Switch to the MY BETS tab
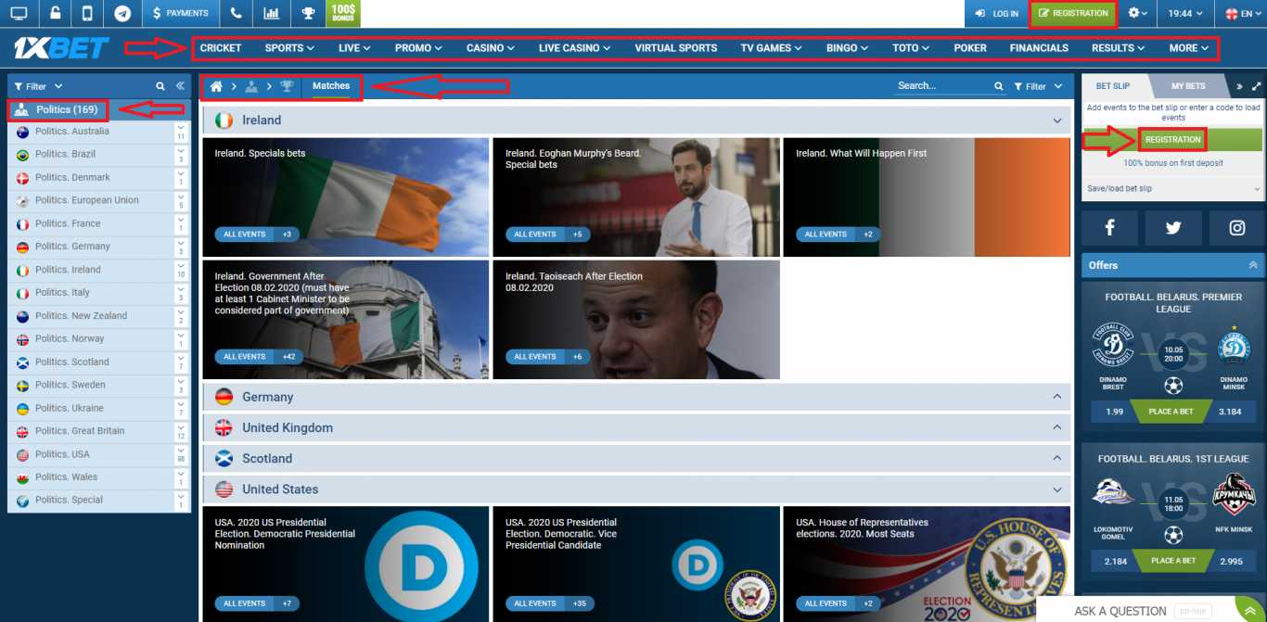The image size is (1267, 622). click(1188, 86)
